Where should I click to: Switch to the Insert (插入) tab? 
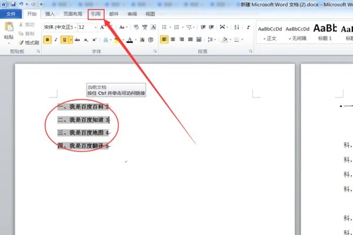coord(50,14)
